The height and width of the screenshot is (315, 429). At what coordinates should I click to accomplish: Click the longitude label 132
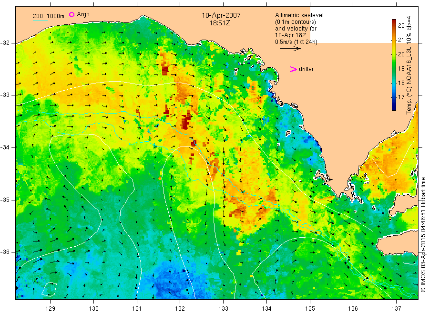coord(180,308)
